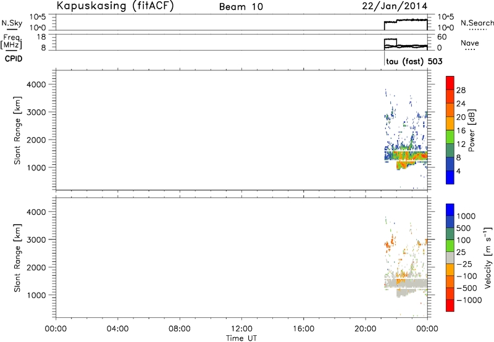Click the orange high-power band in power panel

(411, 157)
